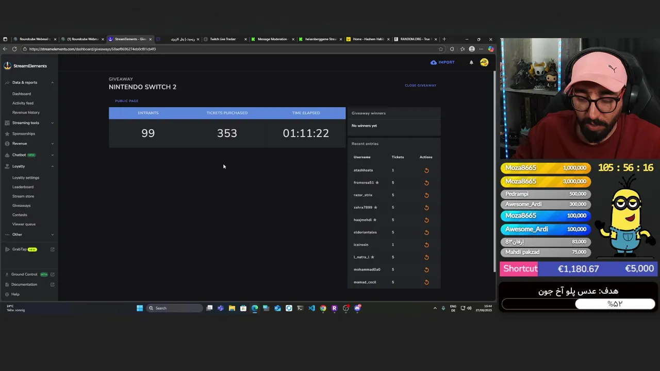Image resolution: width=660 pixels, height=371 pixels.
Task: Switch to the Message Moderation tab
Action: [x=272, y=39]
